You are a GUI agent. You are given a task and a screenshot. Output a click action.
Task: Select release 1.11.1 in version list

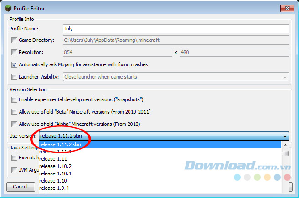click(160, 152)
